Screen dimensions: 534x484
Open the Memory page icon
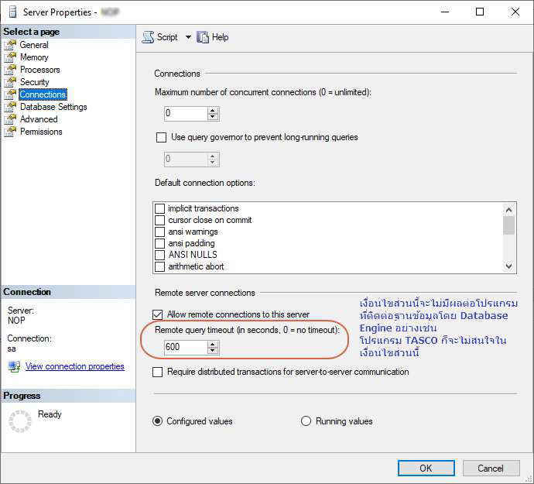pos(10,57)
